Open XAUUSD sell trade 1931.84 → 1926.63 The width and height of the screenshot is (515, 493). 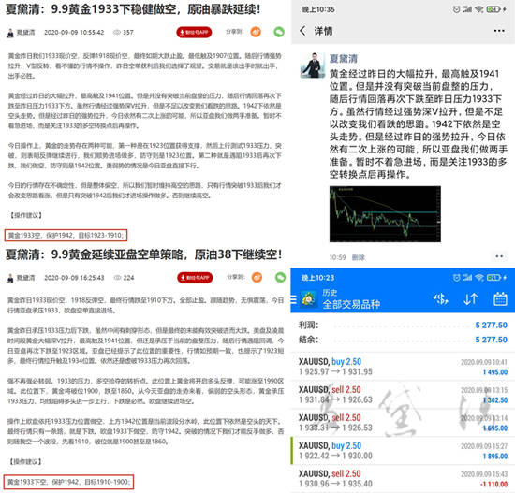(403, 395)
